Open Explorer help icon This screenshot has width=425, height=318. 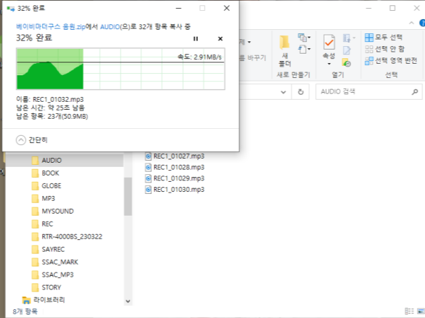point(422,23)
